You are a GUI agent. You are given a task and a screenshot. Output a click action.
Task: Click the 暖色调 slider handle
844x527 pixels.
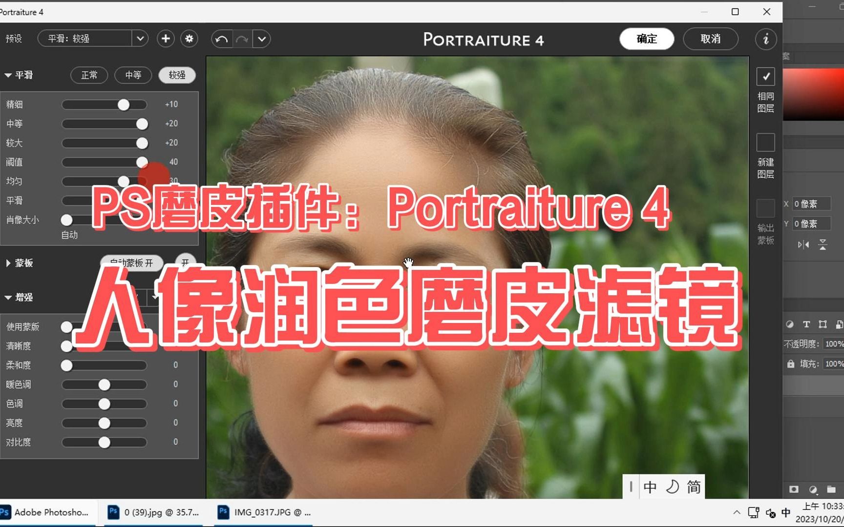[104, 385]
